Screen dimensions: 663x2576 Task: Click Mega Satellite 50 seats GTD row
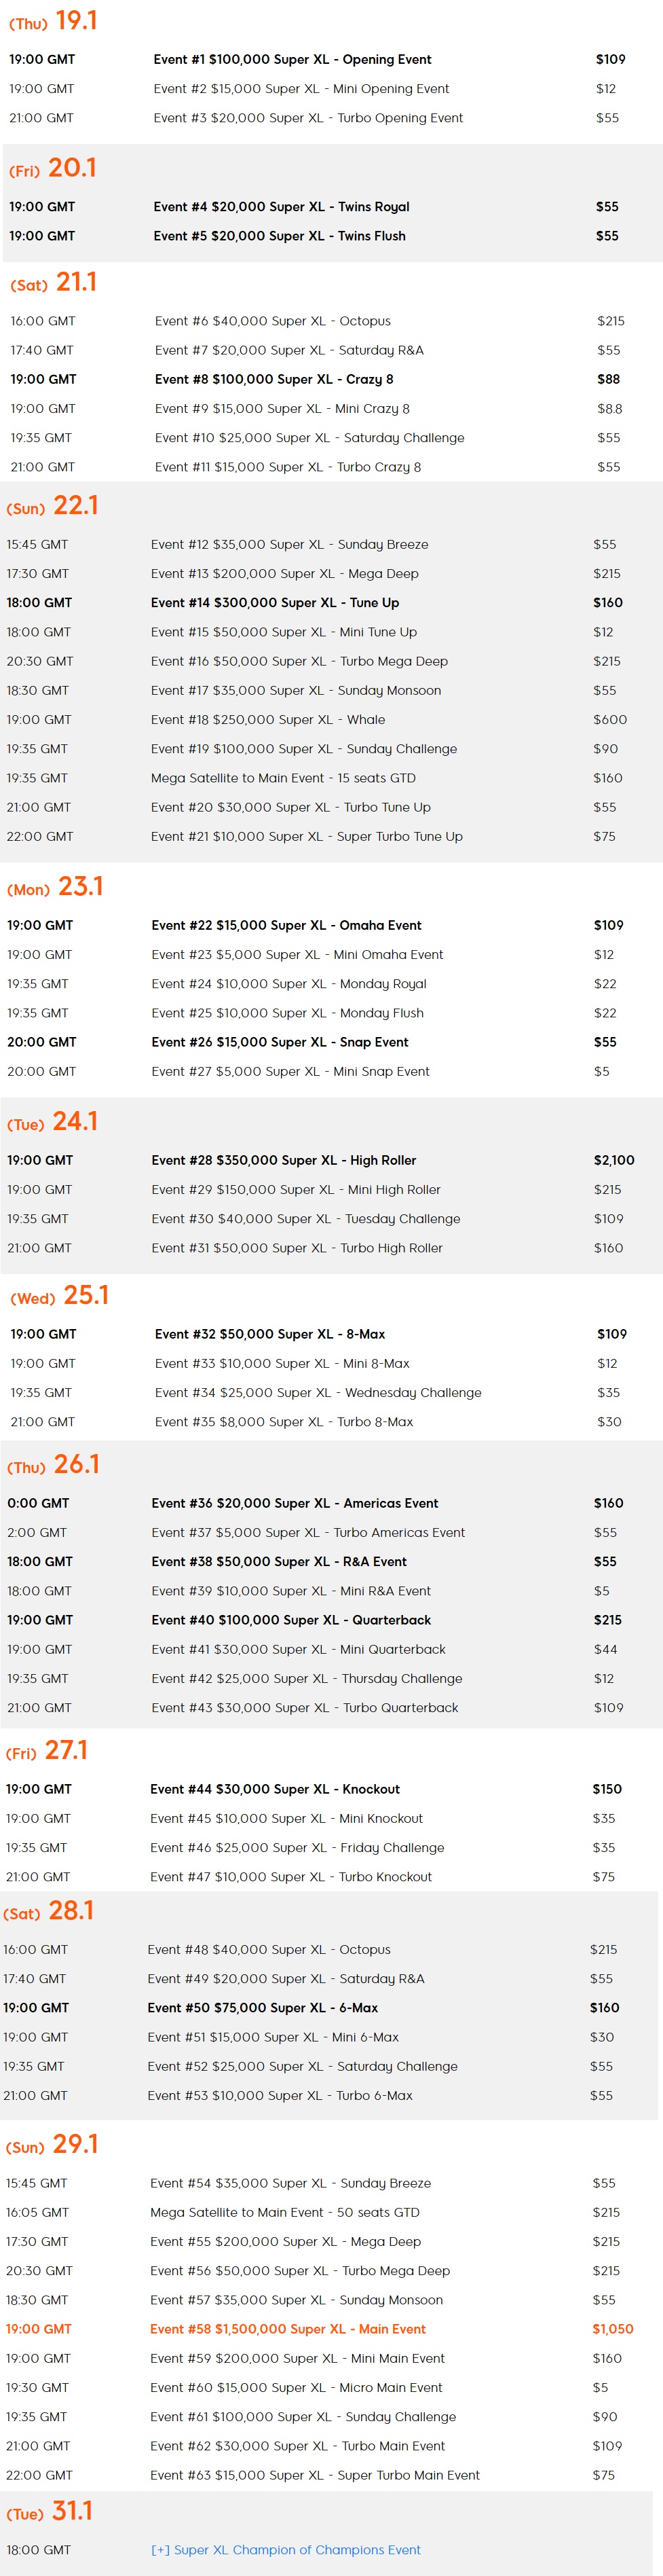331,2212
